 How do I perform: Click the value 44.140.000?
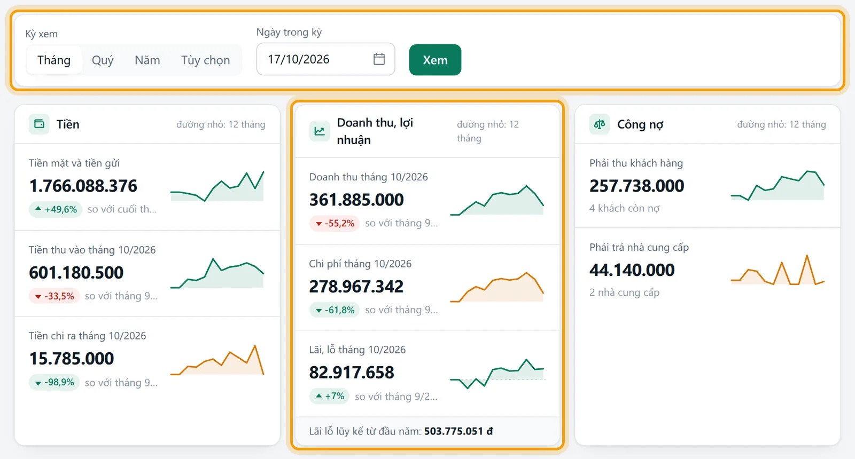[x=632, y=270]
